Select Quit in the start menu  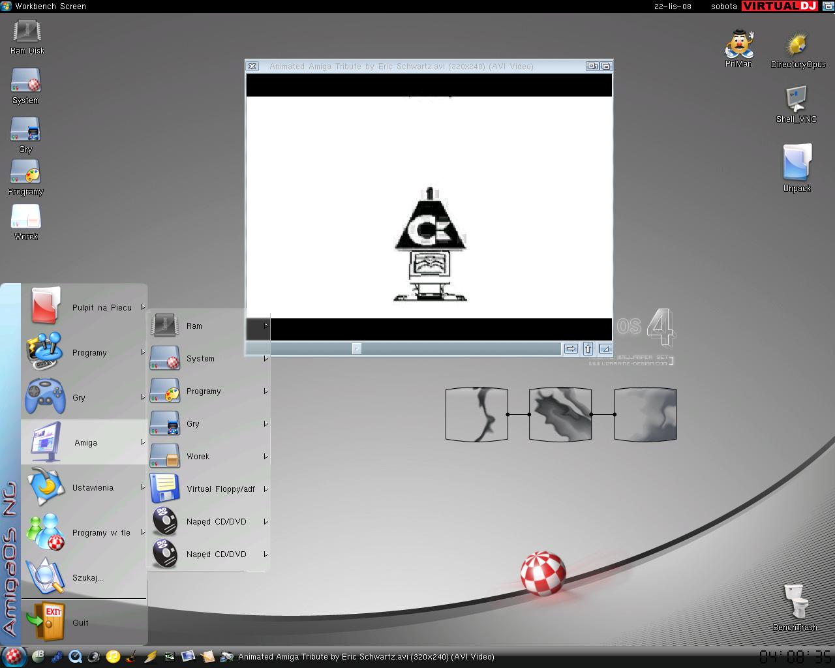coord(84,622)
